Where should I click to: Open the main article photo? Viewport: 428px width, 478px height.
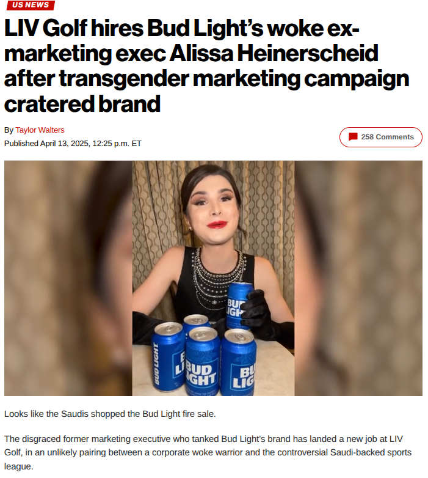coord(213,278)
